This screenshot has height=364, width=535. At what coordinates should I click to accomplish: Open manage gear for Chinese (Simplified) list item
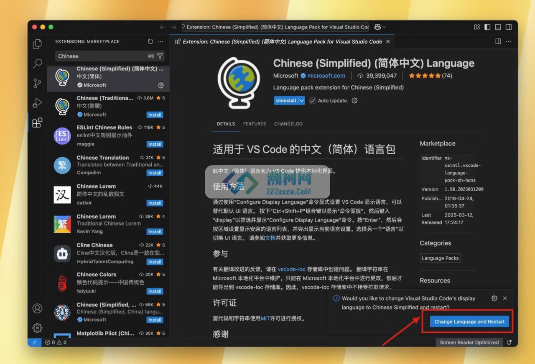pyautogui.click(x=160, y=85)
